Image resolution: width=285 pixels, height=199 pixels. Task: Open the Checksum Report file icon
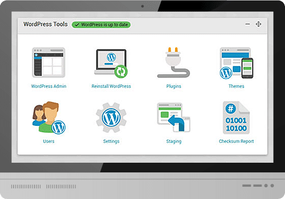pyautogui.click(x=236, y=118)
